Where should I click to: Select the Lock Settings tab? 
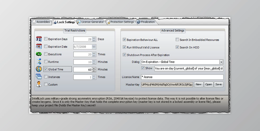point(64,22)
